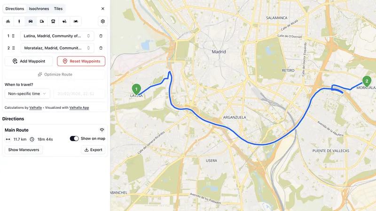Select the bicycle travel mode icon
This screenshot has height=211, width=376.
pyautogui.click(x=8, y=21)
